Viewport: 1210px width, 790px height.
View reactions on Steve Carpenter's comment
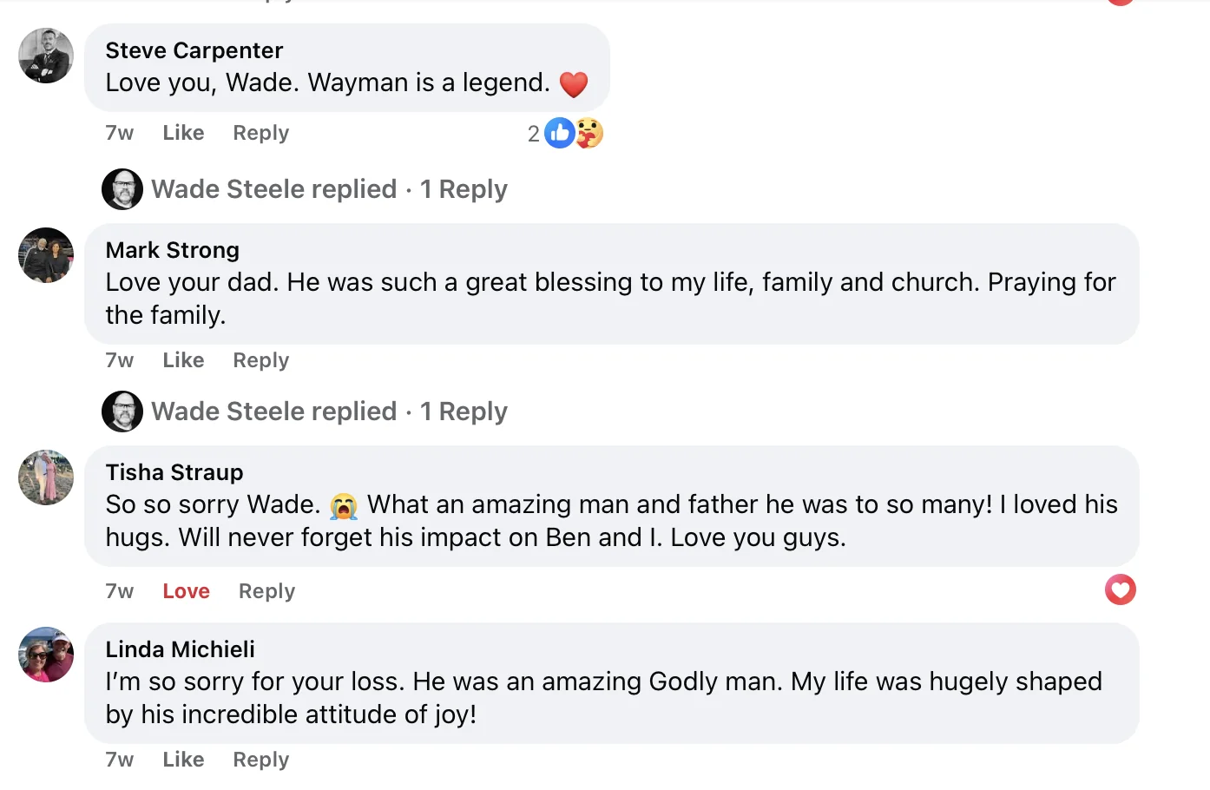[x=566, y=134]
